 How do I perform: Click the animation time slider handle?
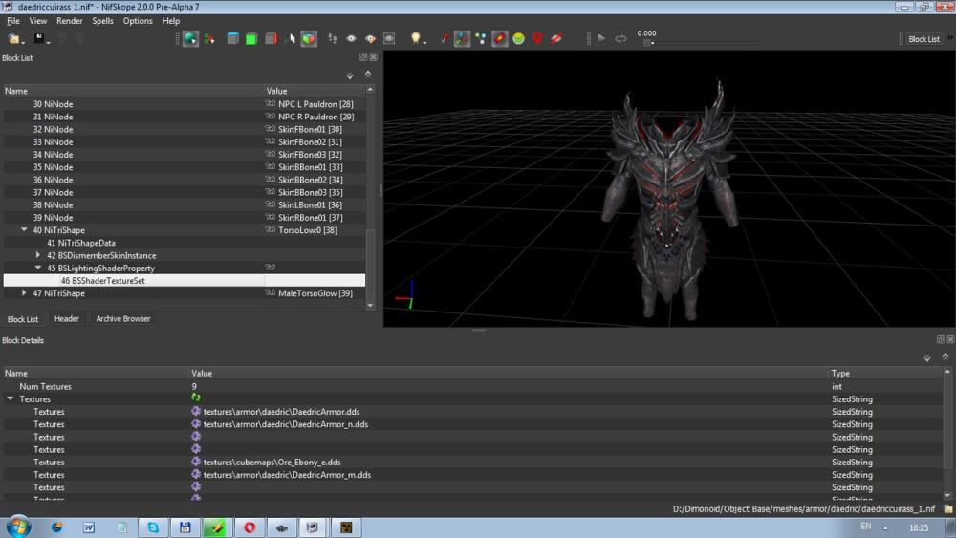647,43
